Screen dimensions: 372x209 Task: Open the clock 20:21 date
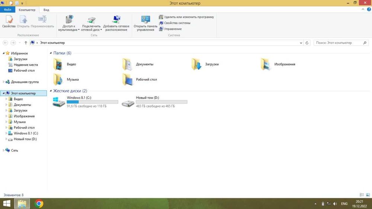[x=359, y=204]
